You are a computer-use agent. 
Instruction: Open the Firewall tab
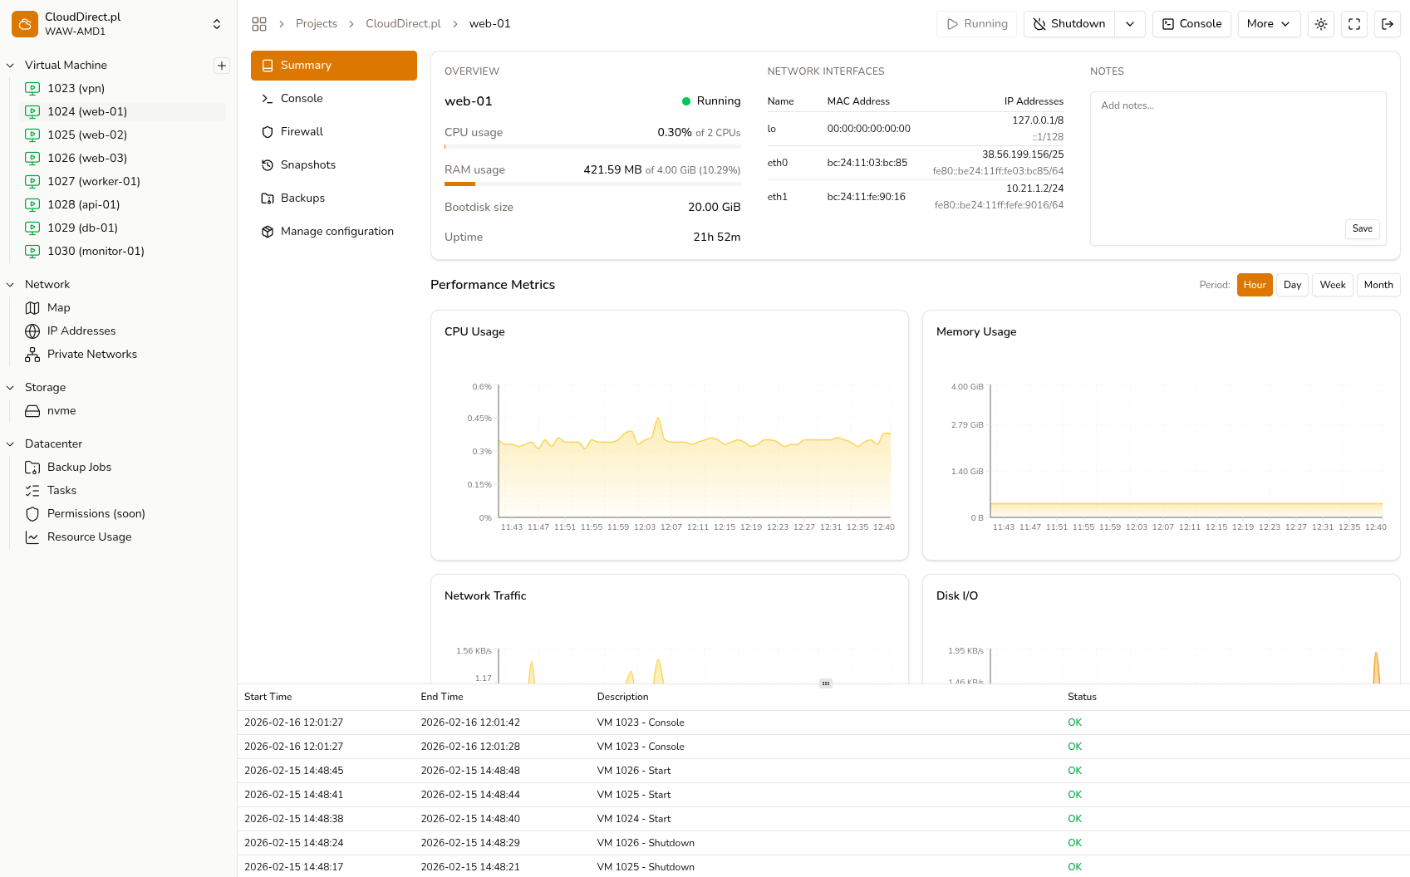[x=302, y=131]
